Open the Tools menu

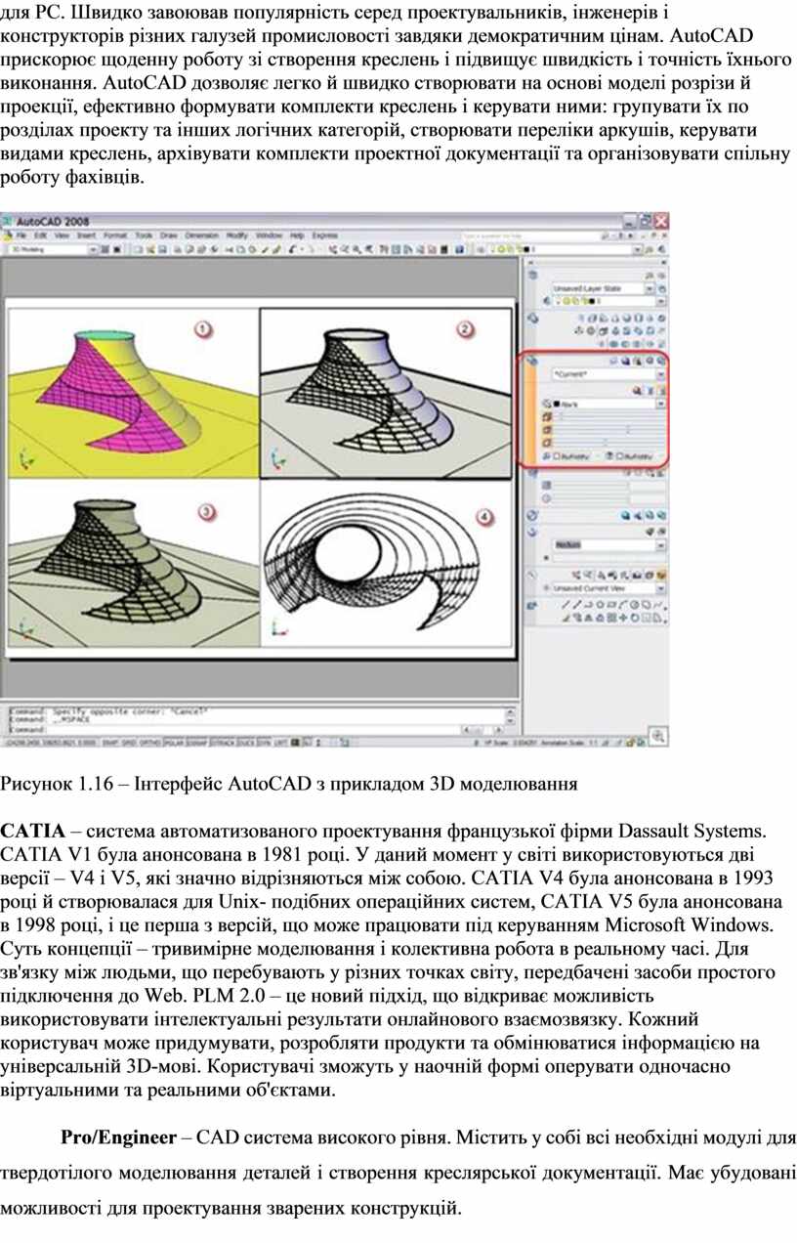144,235
